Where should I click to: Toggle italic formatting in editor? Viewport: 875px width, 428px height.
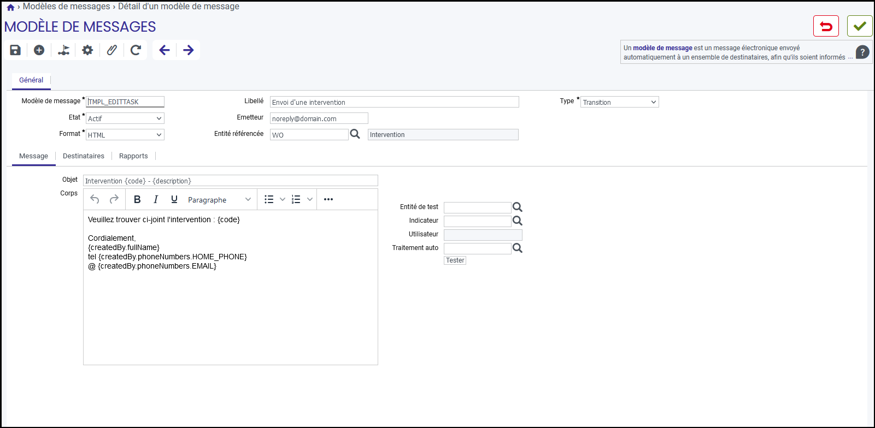(156, 199)
